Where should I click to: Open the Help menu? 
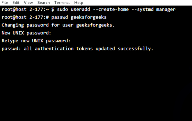pos(79,3)
